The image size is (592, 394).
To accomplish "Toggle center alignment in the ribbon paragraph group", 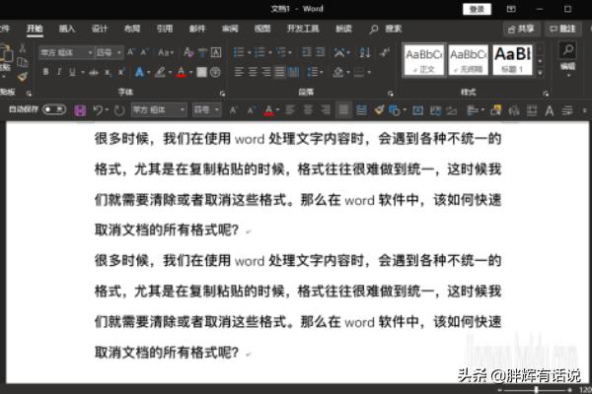I will [253, 72].
